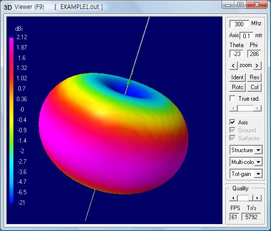The image size is (271, 231).
Task: Expand the Multi-color dropdown list
Action: click(259, 162)
